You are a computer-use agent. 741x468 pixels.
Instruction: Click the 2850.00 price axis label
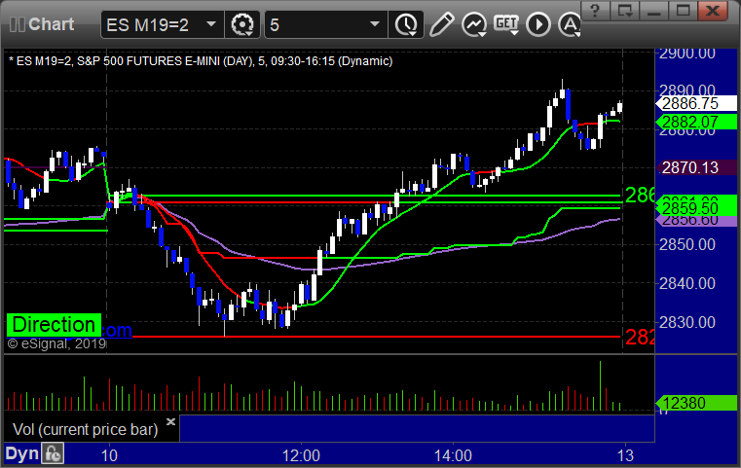pos(687,244)
